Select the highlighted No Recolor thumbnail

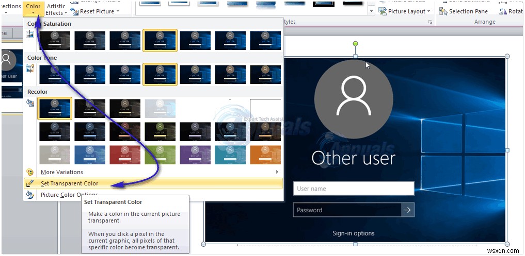[55, 108]
